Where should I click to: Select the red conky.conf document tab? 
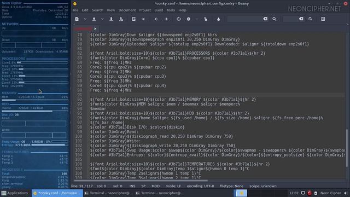(x=83, y=29)
